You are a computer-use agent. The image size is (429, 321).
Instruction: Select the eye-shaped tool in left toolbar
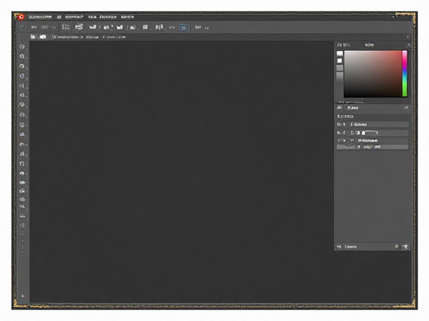pyautogui.click(x=22, y=183)
